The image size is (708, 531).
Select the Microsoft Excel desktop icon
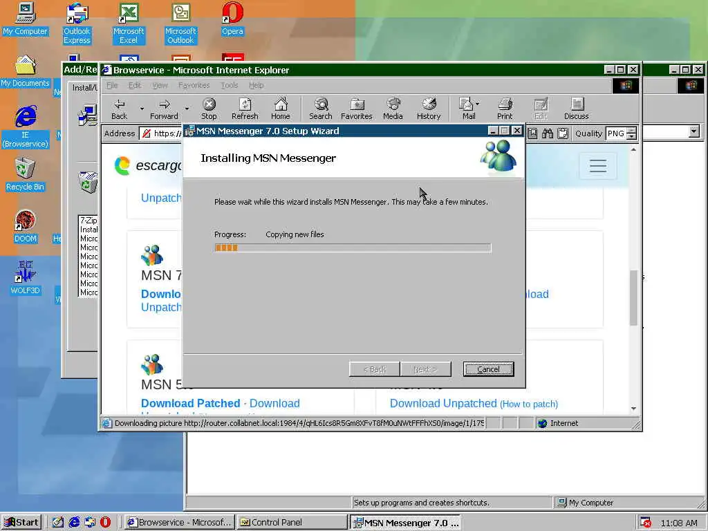129,24
